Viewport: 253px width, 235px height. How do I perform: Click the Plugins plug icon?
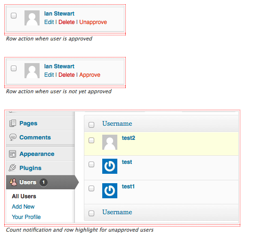click(12, 168)
